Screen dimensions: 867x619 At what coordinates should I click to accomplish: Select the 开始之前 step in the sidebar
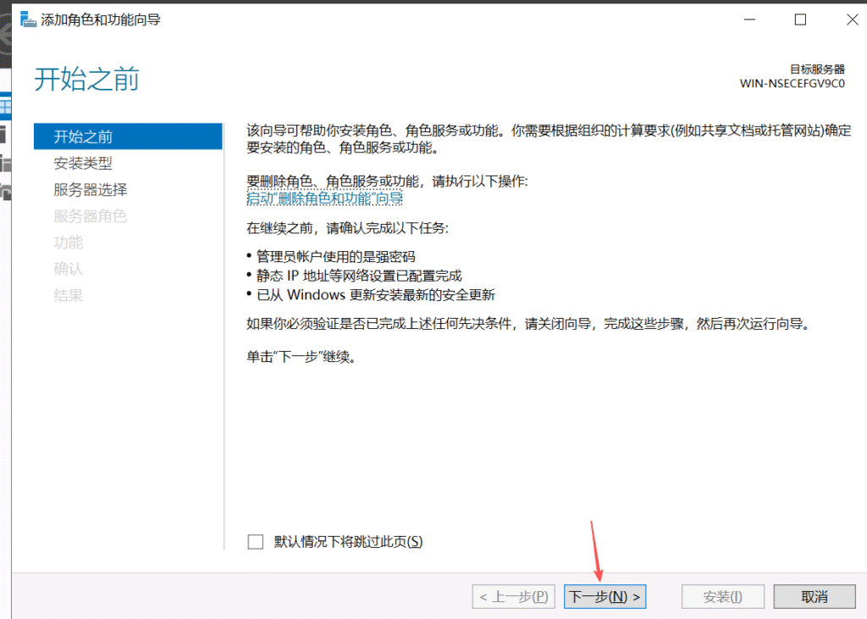click(83, 137)
